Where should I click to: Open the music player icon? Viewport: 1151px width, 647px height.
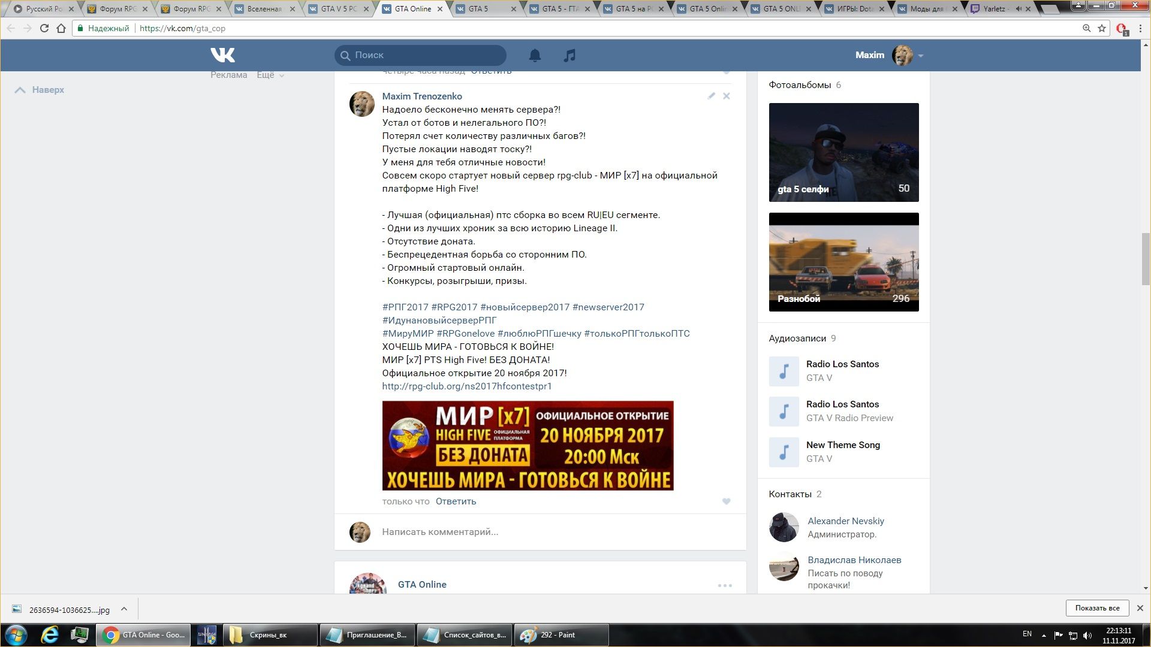[x=570, y=55]
